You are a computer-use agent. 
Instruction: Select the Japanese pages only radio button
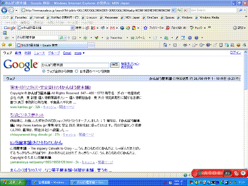[x=76, y=71]
